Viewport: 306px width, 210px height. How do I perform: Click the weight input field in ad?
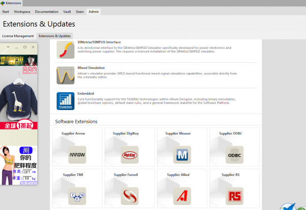[28, 178]
